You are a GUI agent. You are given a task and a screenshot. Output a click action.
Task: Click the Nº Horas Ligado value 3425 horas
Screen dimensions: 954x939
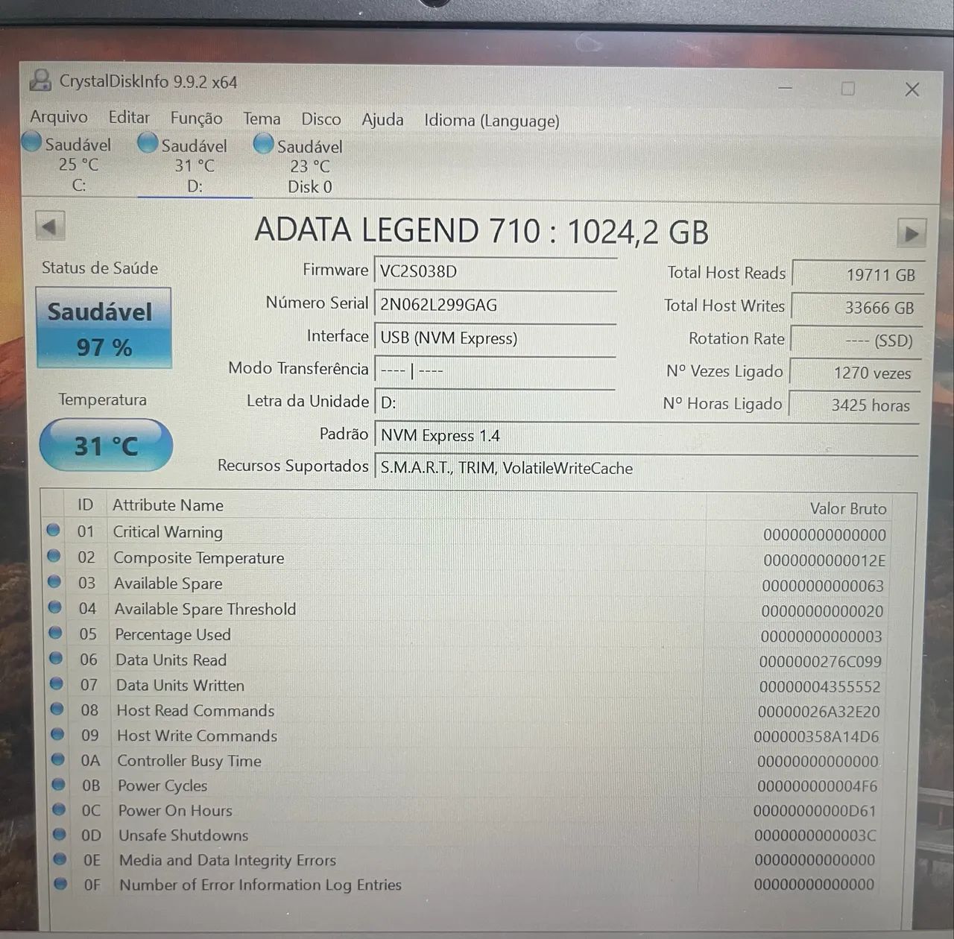(x=855, y=405)
